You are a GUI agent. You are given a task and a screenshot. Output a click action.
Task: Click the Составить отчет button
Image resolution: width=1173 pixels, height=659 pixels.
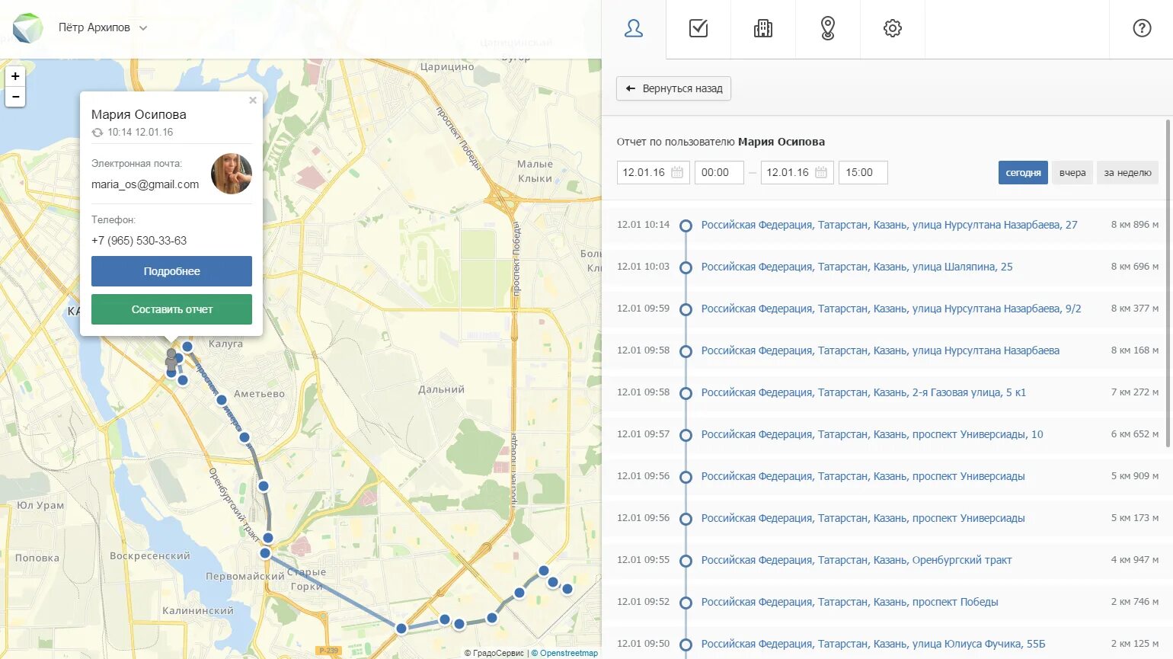tap(171, 309)
